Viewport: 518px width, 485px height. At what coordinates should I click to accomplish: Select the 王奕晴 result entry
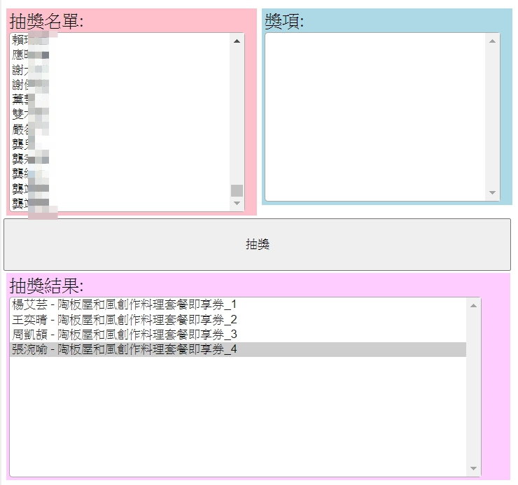pos(125,320)
